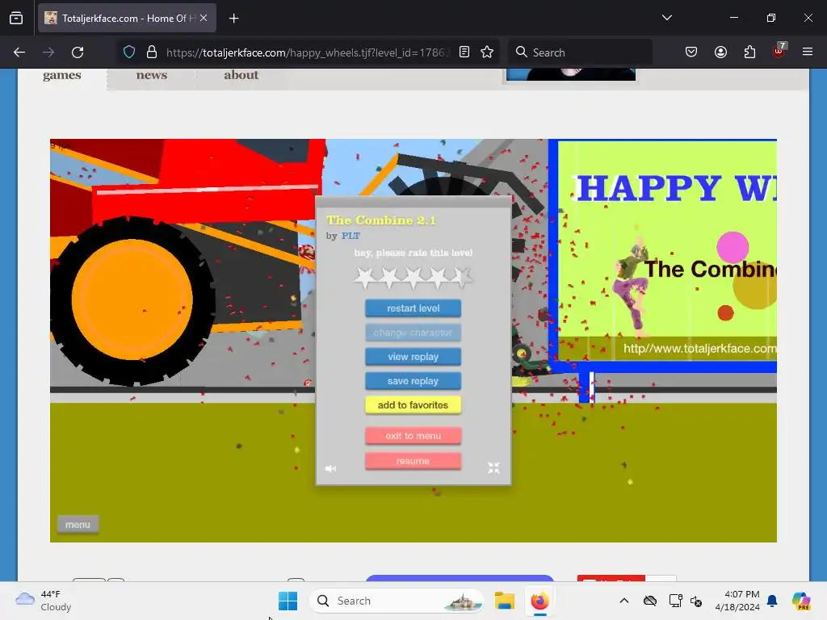The height and width of the screenshot is (620, 827).
Task: Open author PLT profile link
Action: point(351,236)
